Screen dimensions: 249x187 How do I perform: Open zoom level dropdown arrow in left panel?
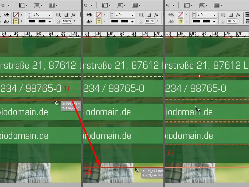(x=9, y=5)
